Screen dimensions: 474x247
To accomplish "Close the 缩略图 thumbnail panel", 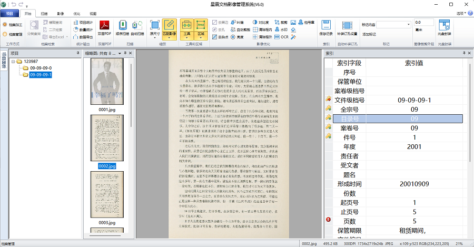I will pos(130,53).
